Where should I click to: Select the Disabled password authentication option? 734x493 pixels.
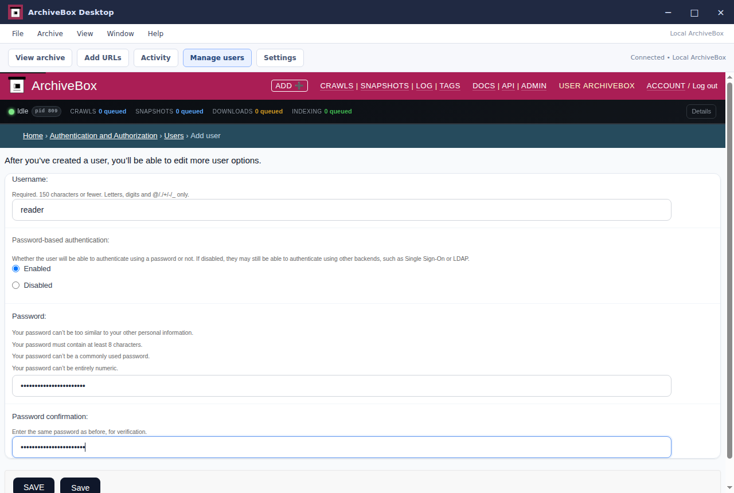tap(16, 285)
